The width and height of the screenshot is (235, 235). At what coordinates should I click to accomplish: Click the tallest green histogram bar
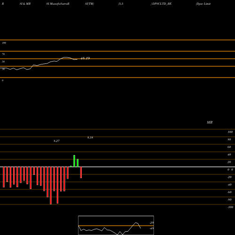point(74,161)
